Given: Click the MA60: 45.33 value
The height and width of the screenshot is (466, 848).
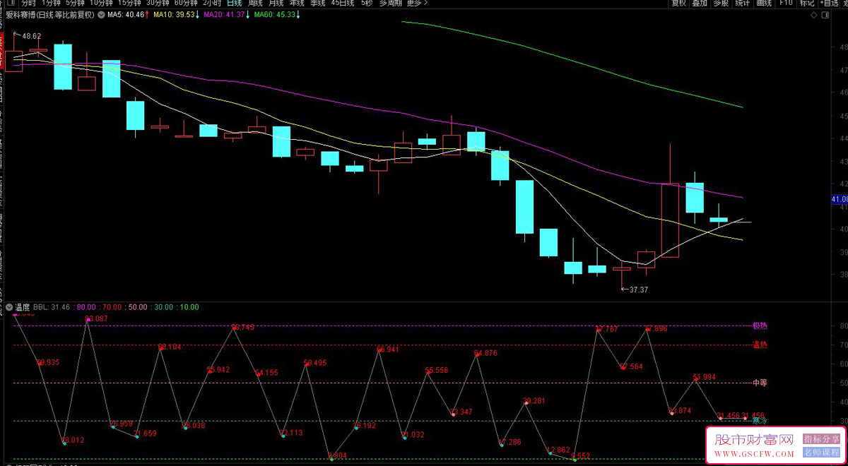Looking at the screenshot, I should click(x=276, y=15).
